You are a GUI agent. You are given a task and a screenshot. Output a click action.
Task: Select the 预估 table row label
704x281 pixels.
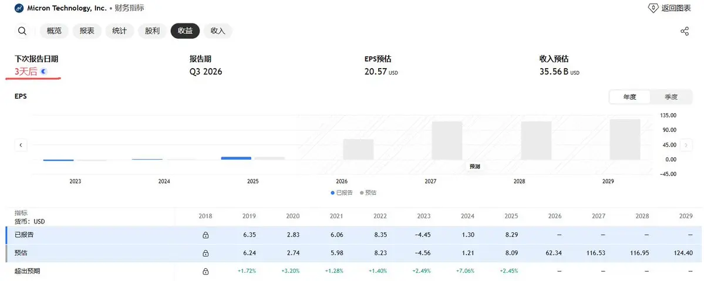tap(21, 253)
